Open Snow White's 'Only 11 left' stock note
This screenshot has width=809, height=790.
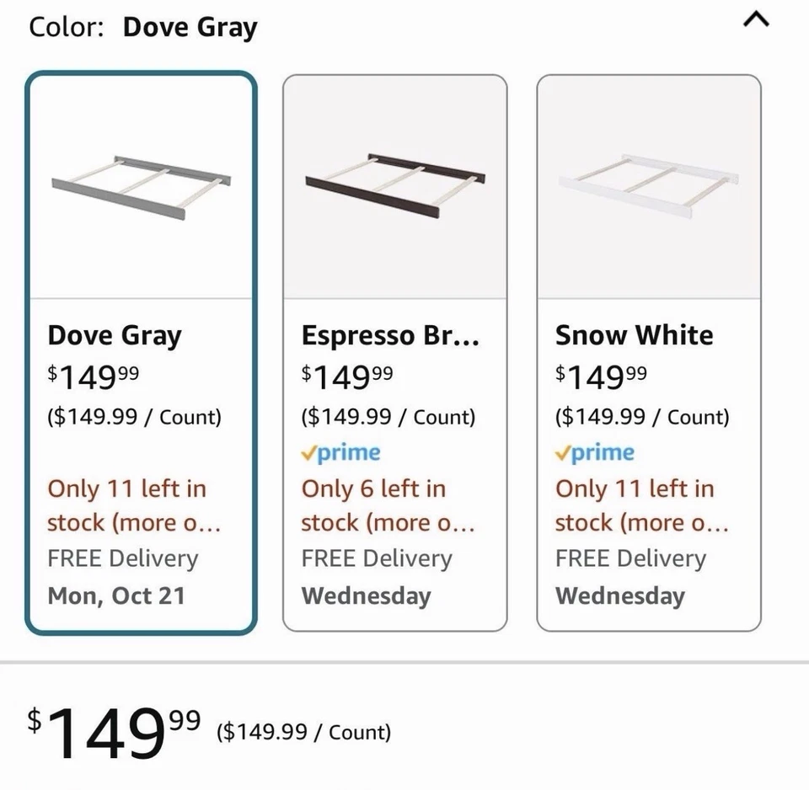[x=640, y=505]
